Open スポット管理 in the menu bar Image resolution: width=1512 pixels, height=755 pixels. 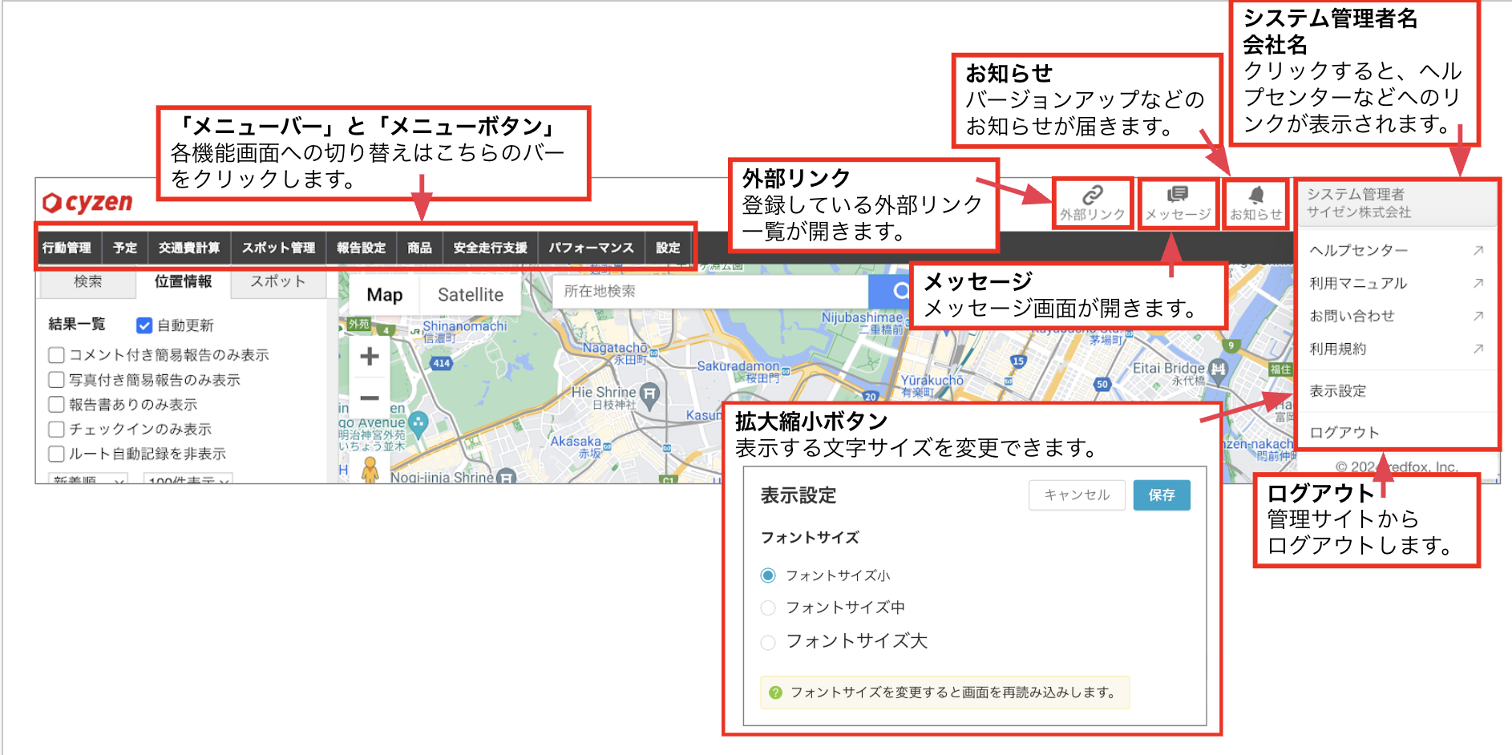click(279, 248)
